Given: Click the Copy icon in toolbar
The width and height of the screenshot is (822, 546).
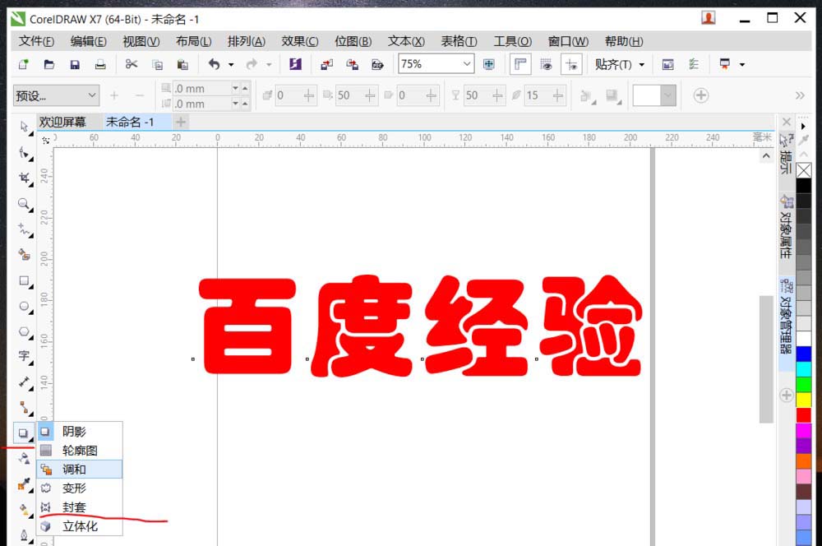Looking at the screenshot, I should (x=157, y=64).
